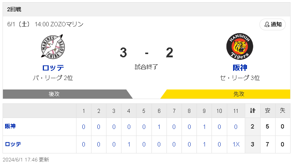Click the Chiba Lotte Marines logo
The image size is (292, 164).
53,46
